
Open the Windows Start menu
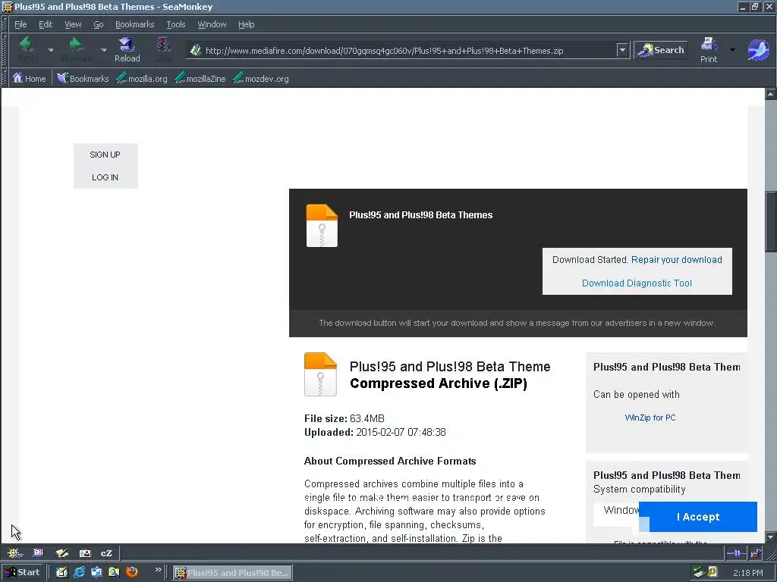pos(23,572)
